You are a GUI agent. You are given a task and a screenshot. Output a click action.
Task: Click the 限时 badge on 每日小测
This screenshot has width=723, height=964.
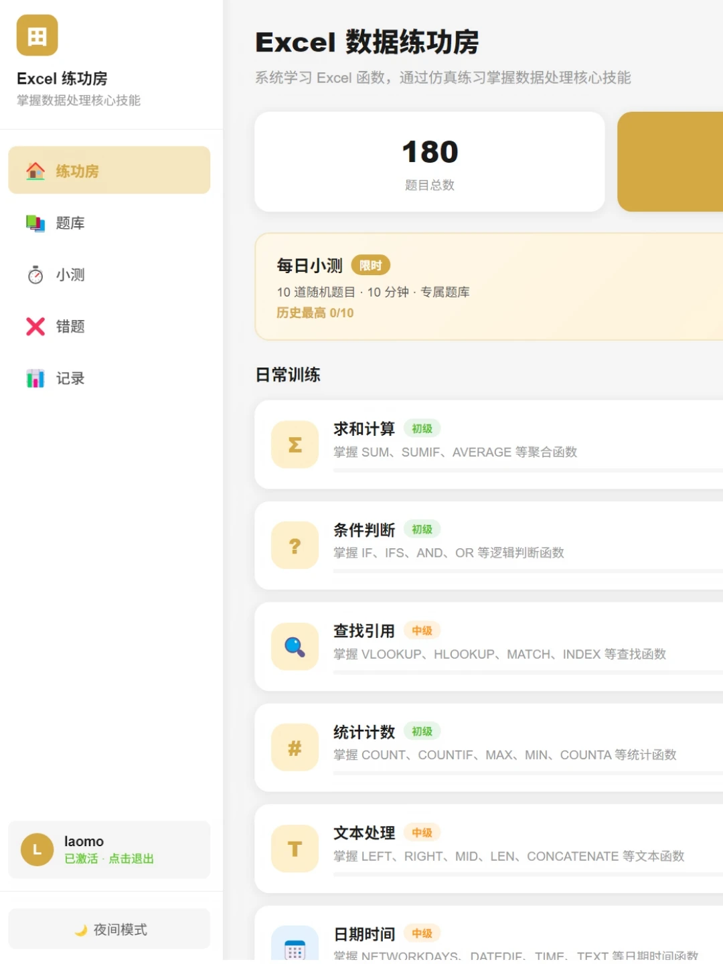[x=371, y=266]
